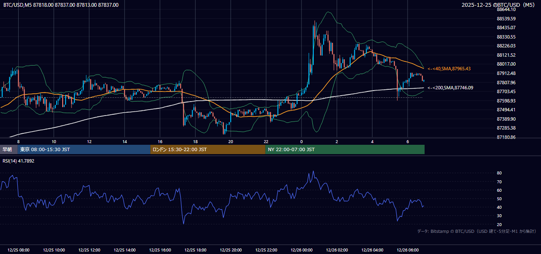The width and height of the screenshot is (541, 254).
Task: Click the hour tick 14 under the price chart
Action: click(x=124, y=141)
